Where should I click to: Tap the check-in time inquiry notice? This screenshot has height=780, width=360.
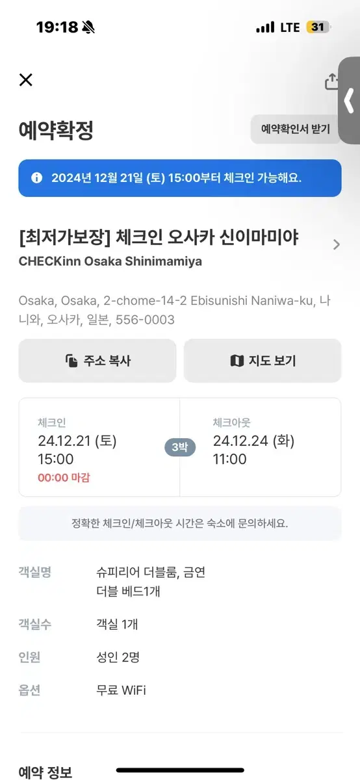pyautogui.click(x=180, y=523)
